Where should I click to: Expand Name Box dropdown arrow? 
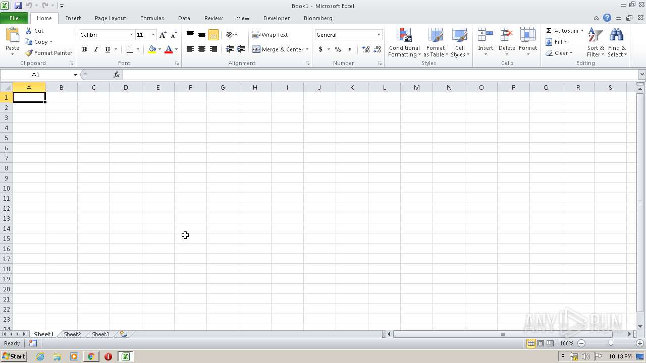(75, 75)
